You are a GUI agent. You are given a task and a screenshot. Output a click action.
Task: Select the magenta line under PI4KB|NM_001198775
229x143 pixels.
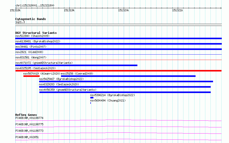pos(118,127)
